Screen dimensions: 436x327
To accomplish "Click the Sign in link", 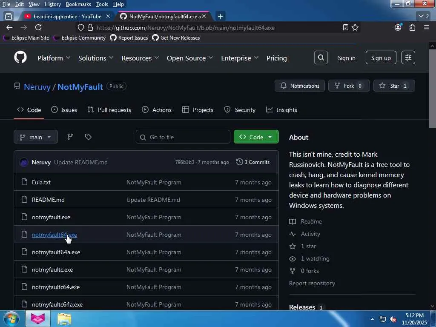I will (x=347, y=58).
